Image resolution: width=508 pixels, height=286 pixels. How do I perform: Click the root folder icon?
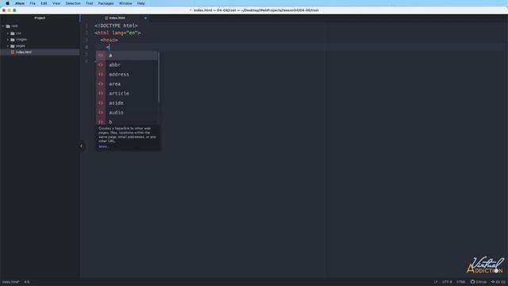8,26
